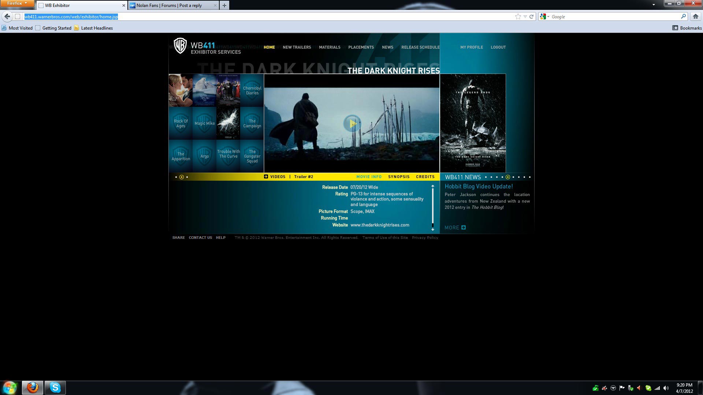Open the MY PROFILE link
703x395 pixels.
point(472,47)
